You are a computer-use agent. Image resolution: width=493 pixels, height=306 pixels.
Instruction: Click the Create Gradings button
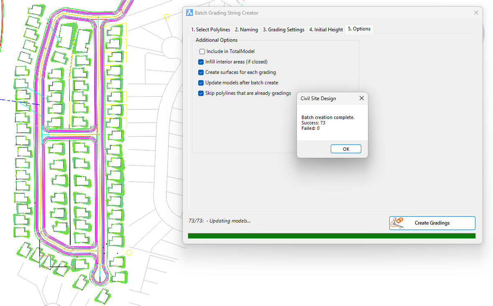(432, 223)
